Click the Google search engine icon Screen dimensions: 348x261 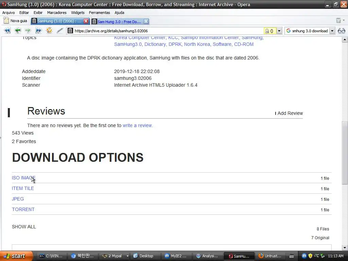tap(288, 31)
